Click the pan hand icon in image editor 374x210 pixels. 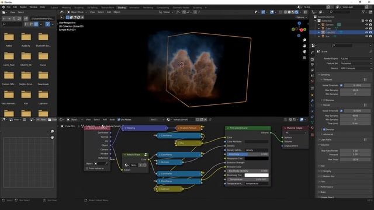pos(52,138)
